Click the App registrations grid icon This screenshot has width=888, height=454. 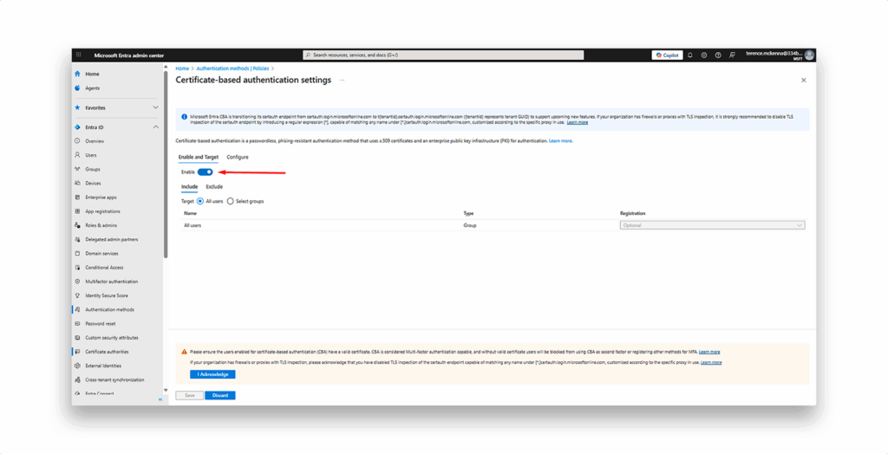pos(77,211)
